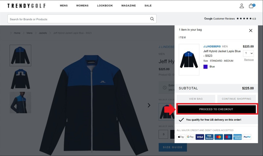Select size S button
The width and height of the screenshot is (263, 156).
click(163, 134)
